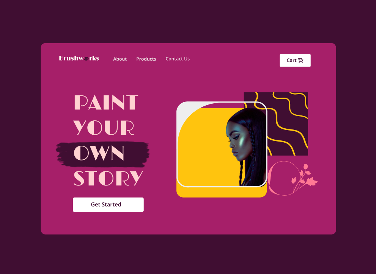This screenshot has height=274, width=376.
Task: Click the Brushworks logo
Action: point(79,58)
